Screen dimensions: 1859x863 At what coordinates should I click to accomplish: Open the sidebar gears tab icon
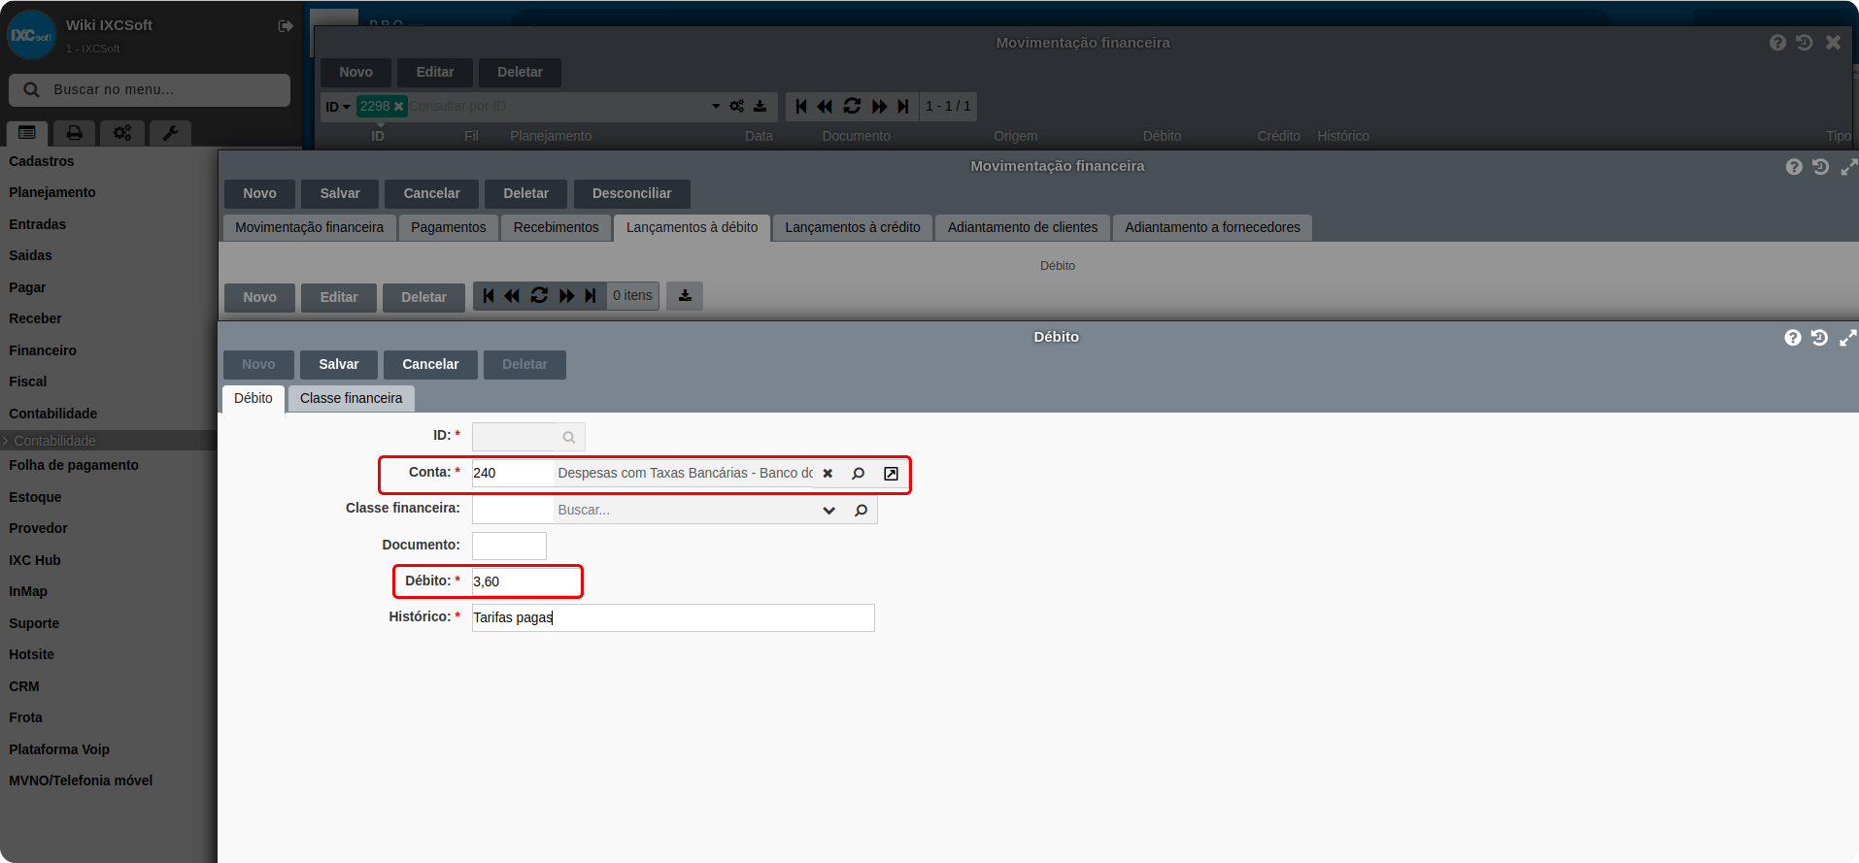(x=122, y=133)
